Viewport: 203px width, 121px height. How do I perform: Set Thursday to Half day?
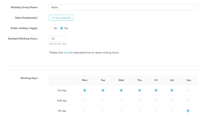click(x=140, y=100)
